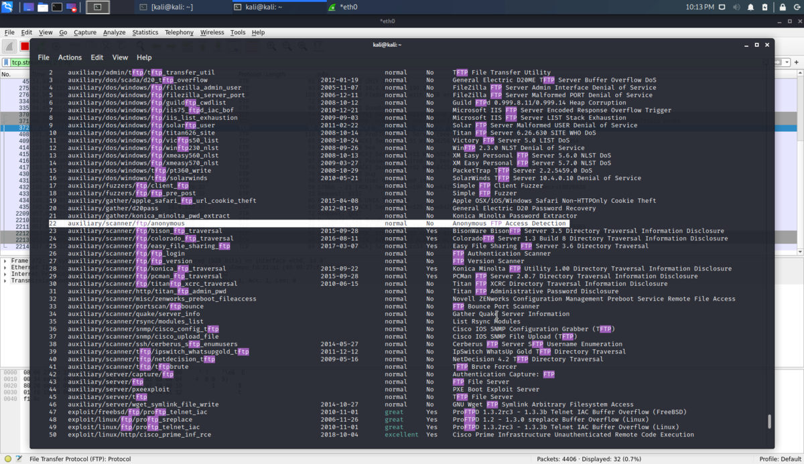Open the filter history dropdown arrow
The width and height of the screenshot is (804, 464).
click(787, 62)
